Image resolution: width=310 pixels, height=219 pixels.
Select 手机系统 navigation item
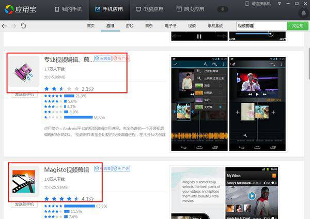coord(215,26)
